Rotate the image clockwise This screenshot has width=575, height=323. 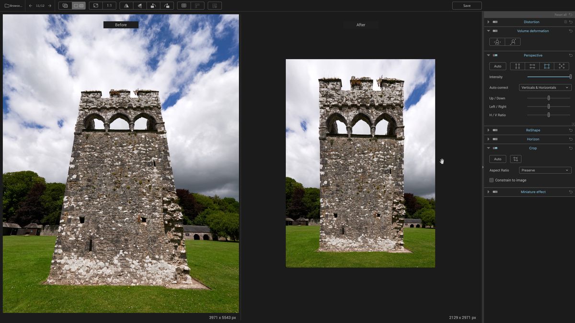click(167, 5)
